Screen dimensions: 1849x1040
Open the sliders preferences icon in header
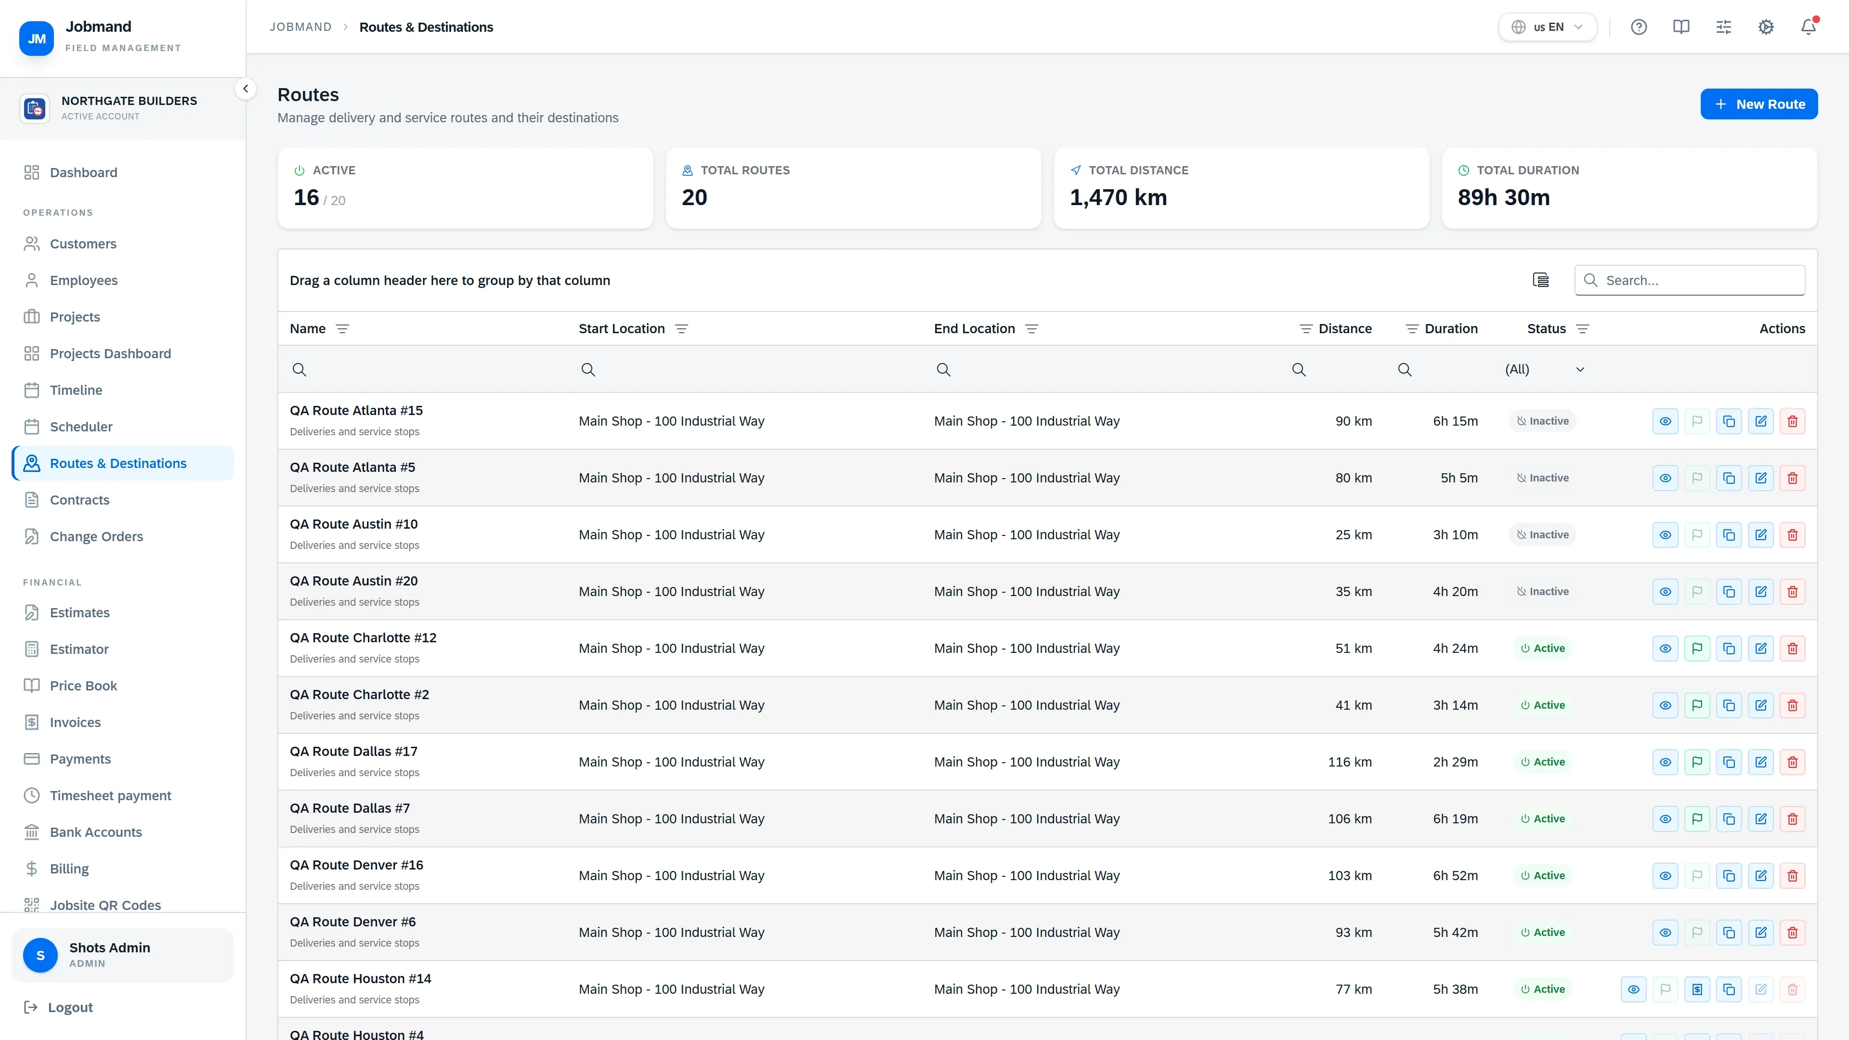click(1723, 27)
